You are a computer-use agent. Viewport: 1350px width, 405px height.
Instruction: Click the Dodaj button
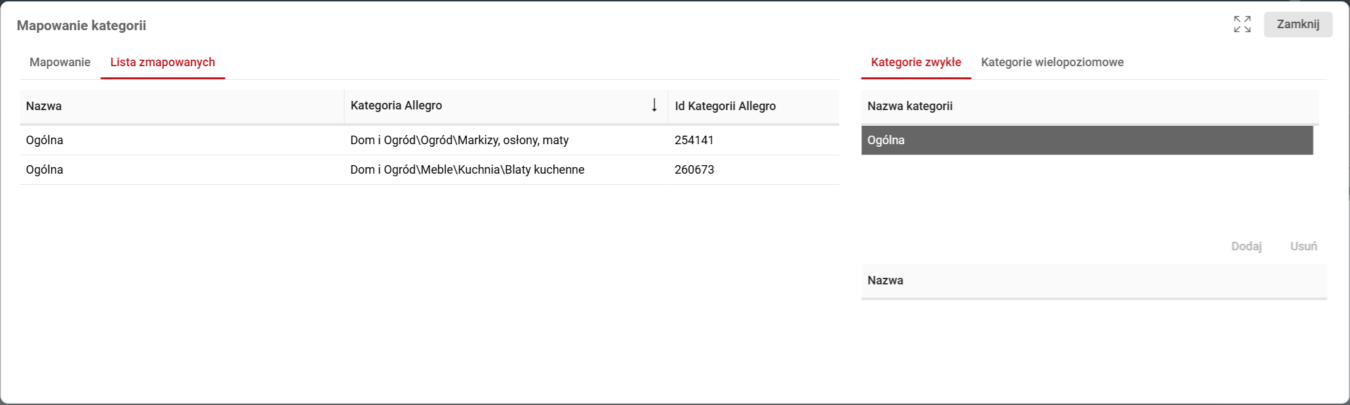coord(1246,246)
